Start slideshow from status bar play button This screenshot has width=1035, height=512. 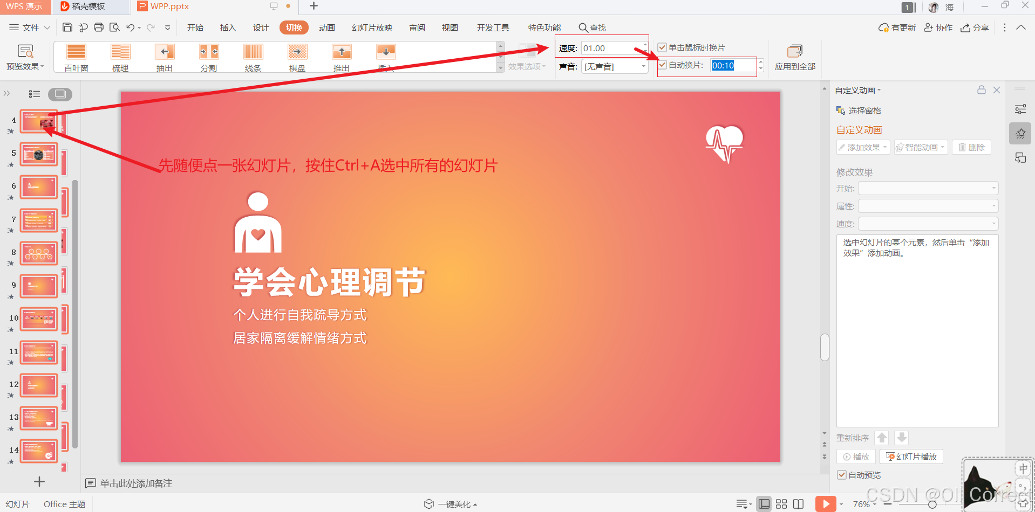coord(826,504)
